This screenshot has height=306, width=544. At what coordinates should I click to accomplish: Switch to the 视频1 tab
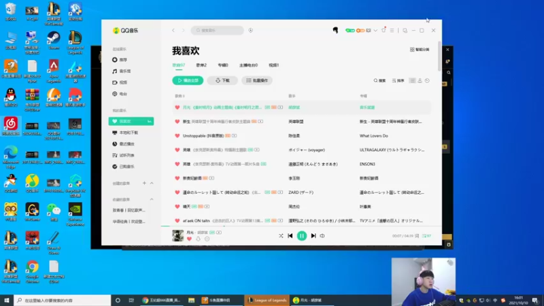(274, 65)
